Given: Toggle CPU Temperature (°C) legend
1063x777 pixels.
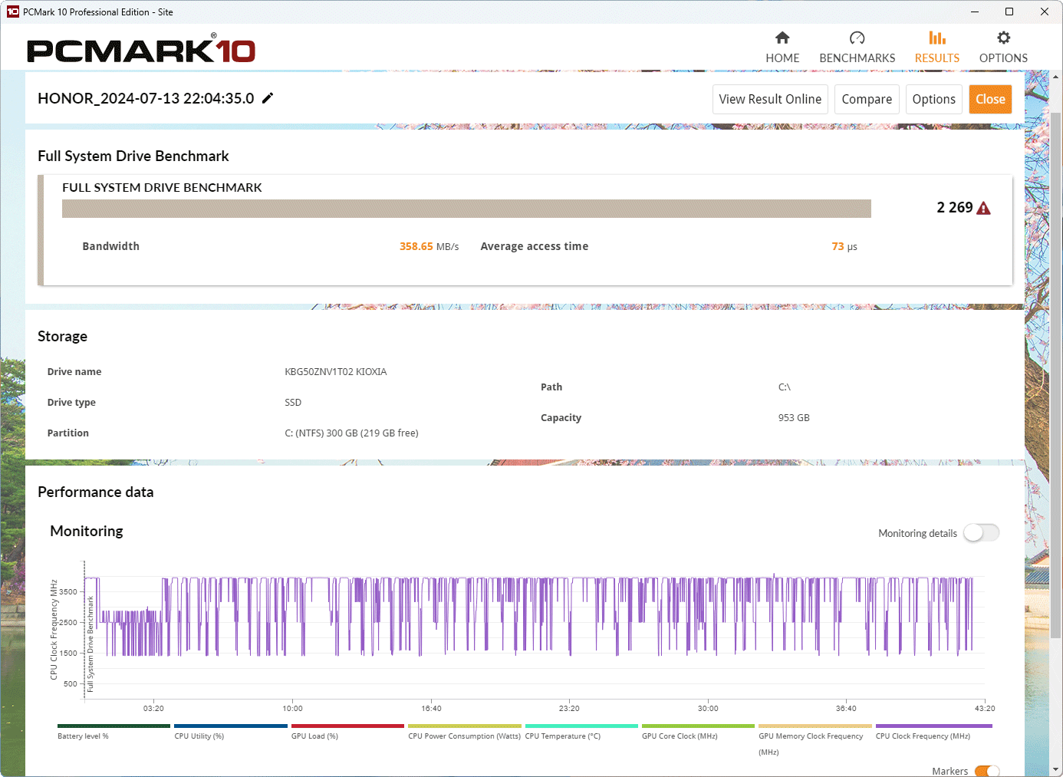Looking at the screenshot, I should pos(581,731).
